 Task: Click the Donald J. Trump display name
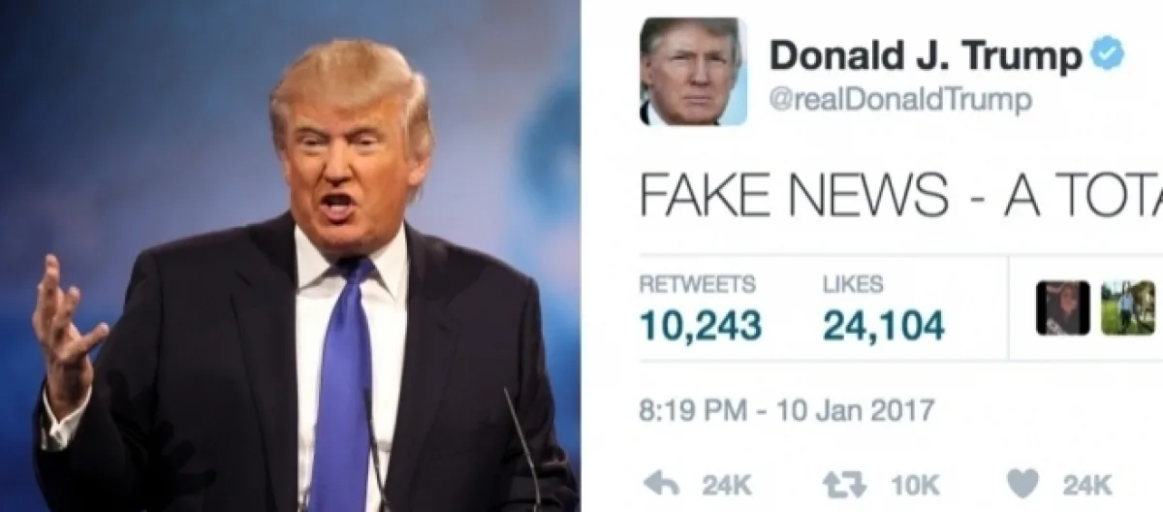tap(926, 56)
